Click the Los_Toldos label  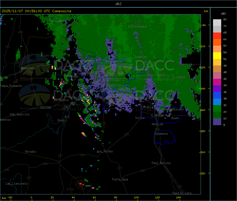coord(105,151)
